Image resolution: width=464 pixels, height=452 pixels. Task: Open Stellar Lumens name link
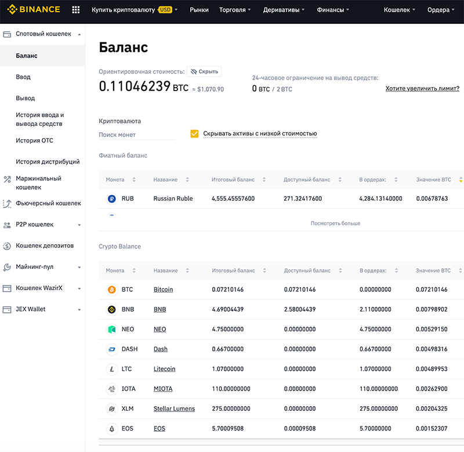coord(174,409)
